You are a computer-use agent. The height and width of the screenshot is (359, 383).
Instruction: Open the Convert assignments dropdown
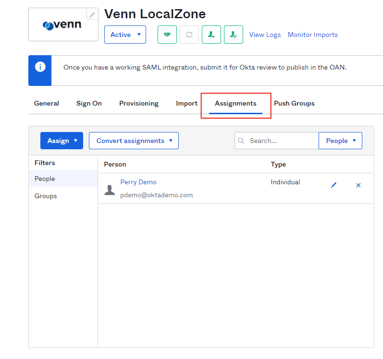pyautogui.click(x=134, y=141)
